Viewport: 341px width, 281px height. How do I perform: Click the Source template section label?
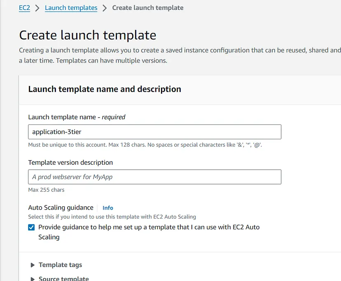click(x=63, y=279)
